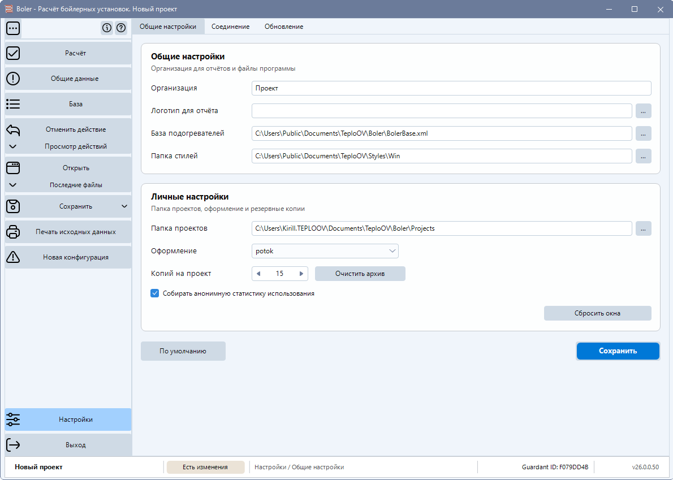Viewport: 673px width, 480px height.
Task: Open the Оформление potok dropdown
Action: [x=325, y=251]
